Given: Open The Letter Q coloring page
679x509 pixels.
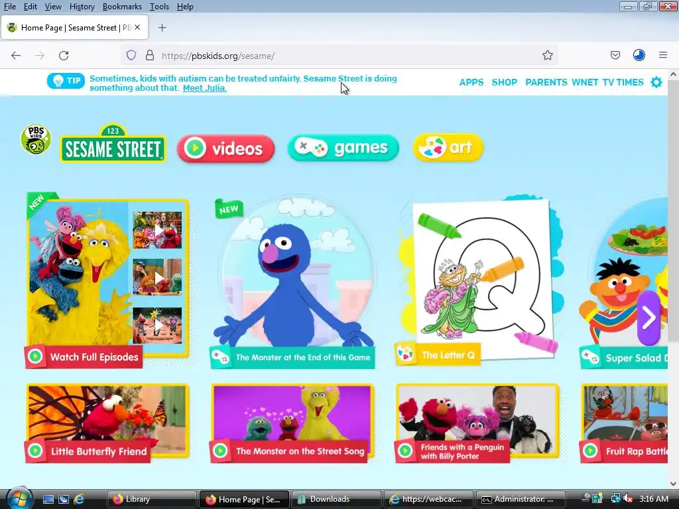Looking at the screenshot, I should [479, 281].
